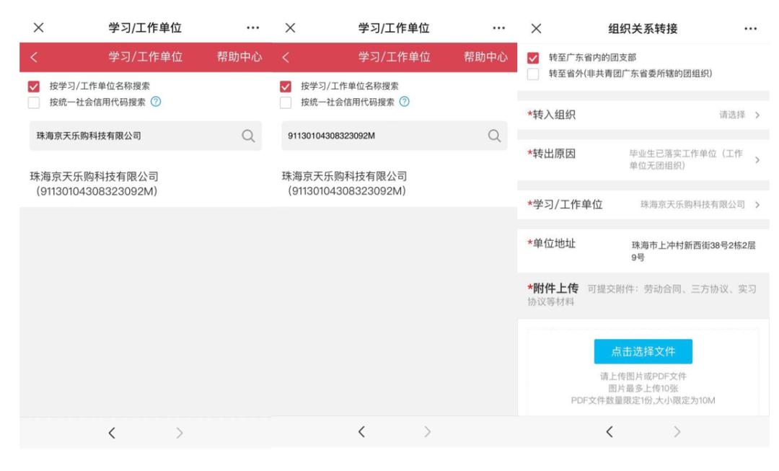This screenshot has width=779, height=471.
Task: Open the three-dot menu on 组织关系转接 page
Action: tap(750, 29)
